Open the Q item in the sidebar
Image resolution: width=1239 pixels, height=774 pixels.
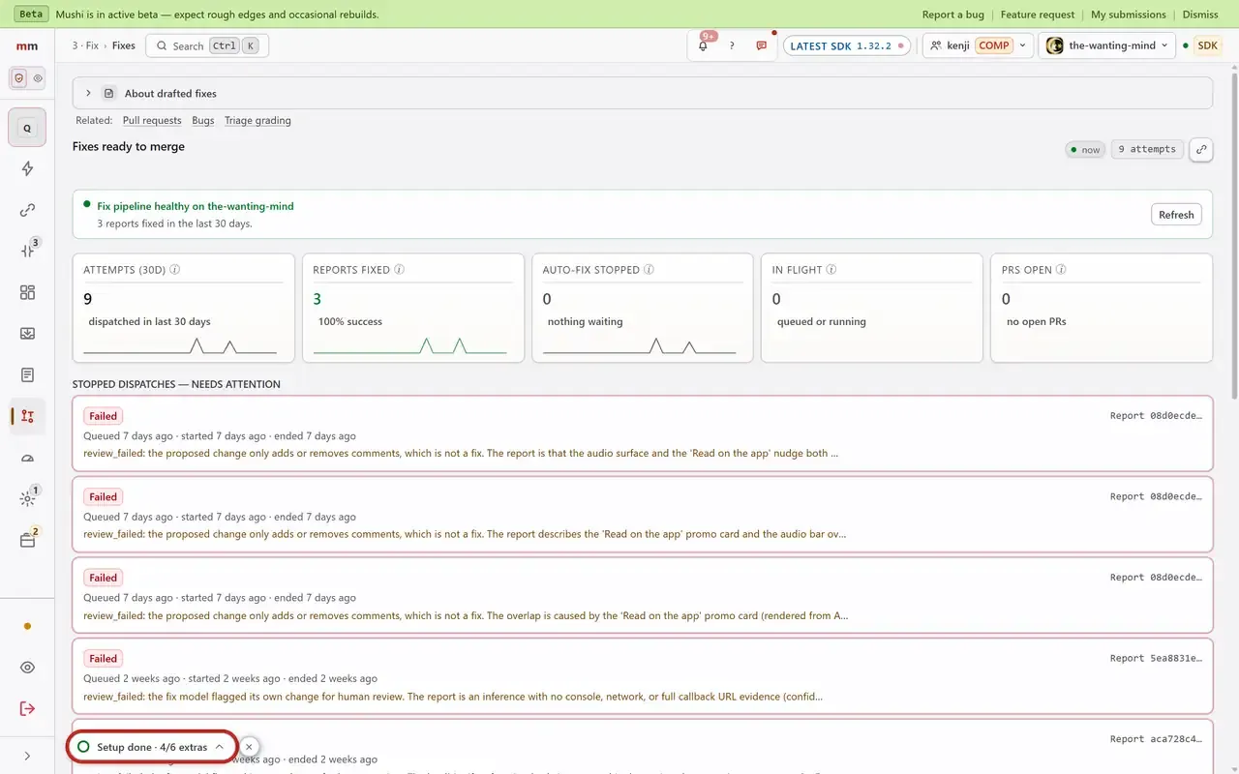27,128
